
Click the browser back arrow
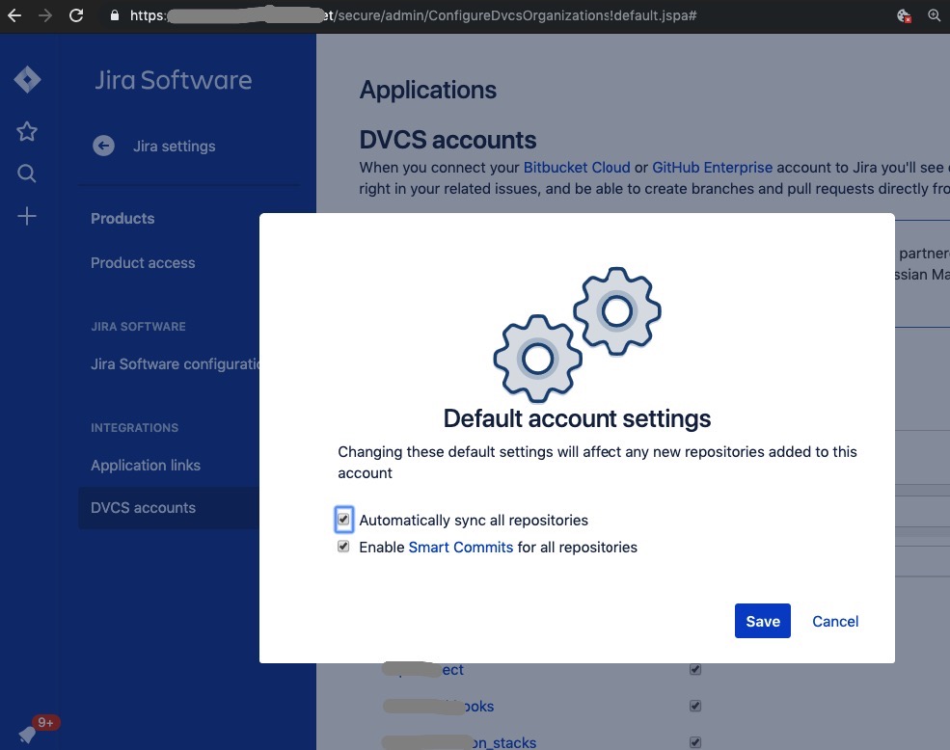pos(14,15)
